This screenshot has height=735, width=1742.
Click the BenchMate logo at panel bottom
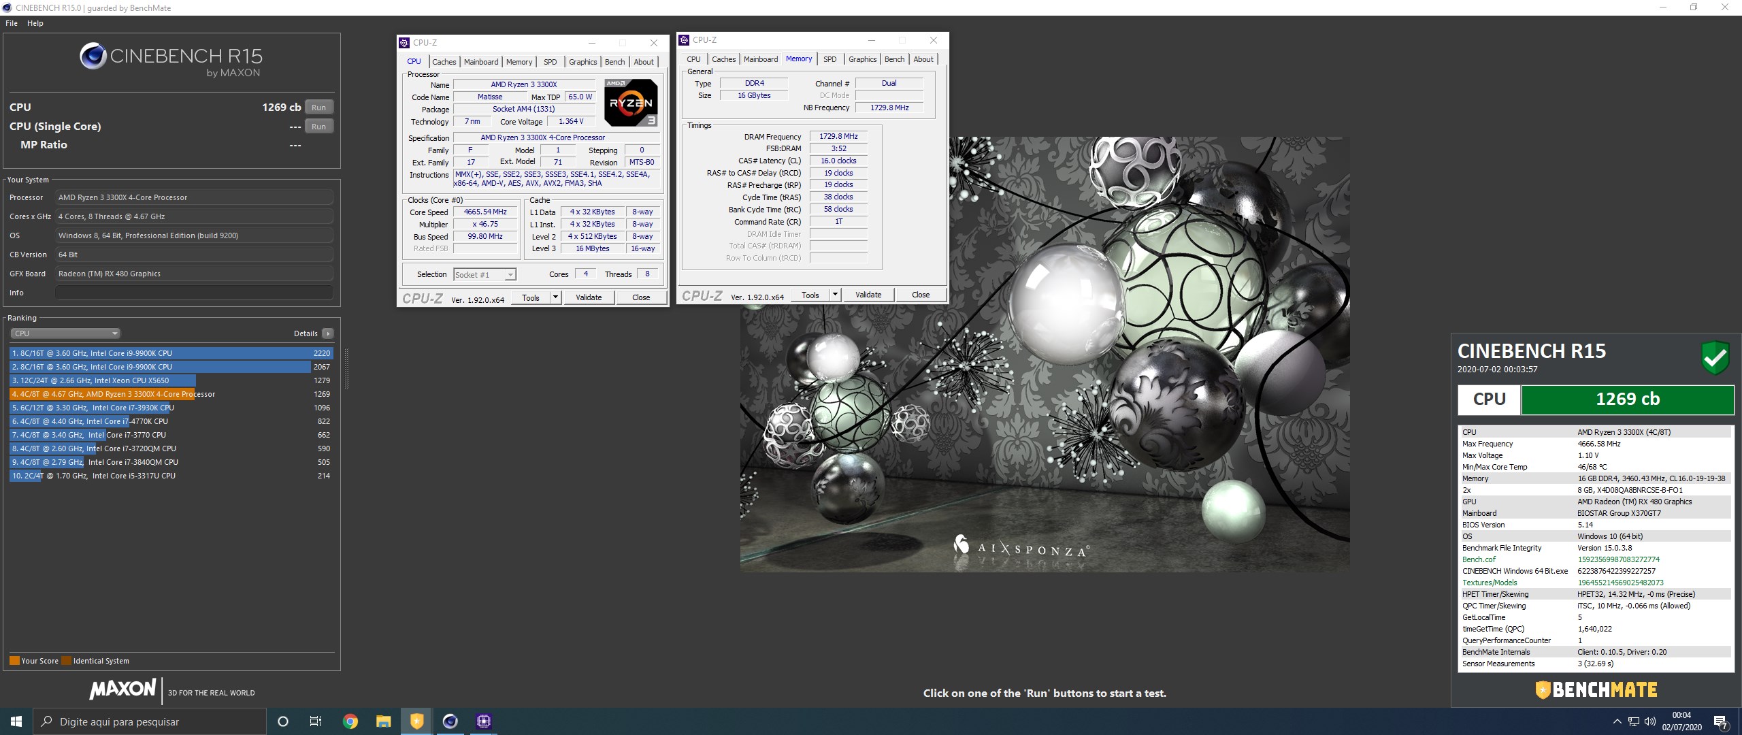tap(1596, 690)
